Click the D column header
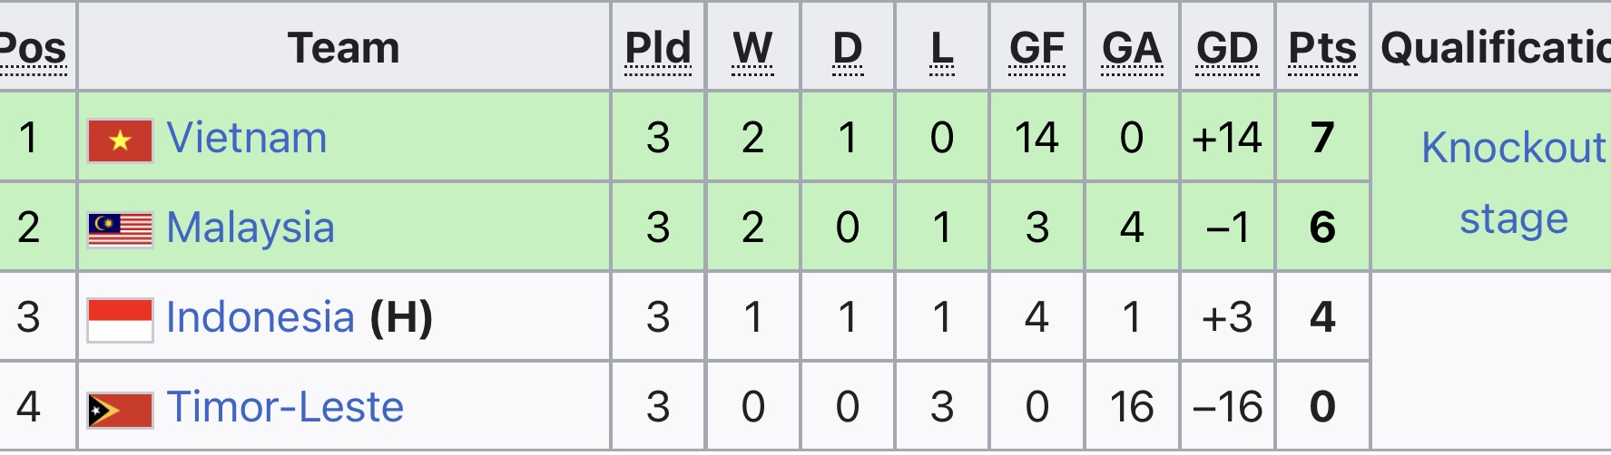The width and height of the screenshot is (1611, 455). point(848,48)
